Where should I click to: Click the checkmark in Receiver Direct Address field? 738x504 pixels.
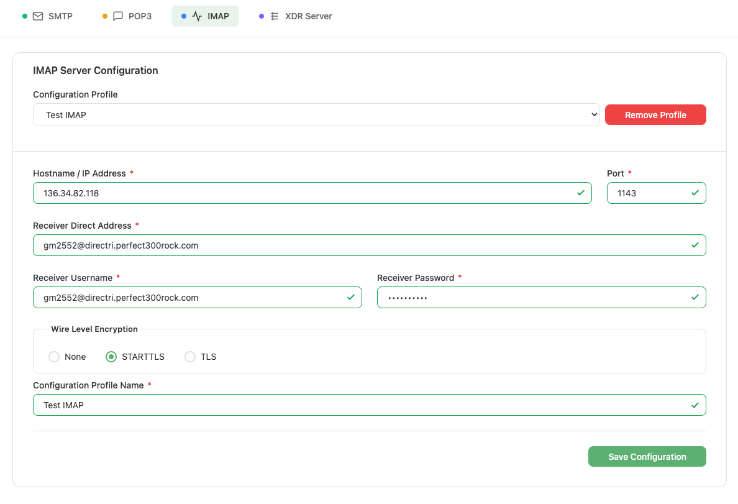pos(695,245)
